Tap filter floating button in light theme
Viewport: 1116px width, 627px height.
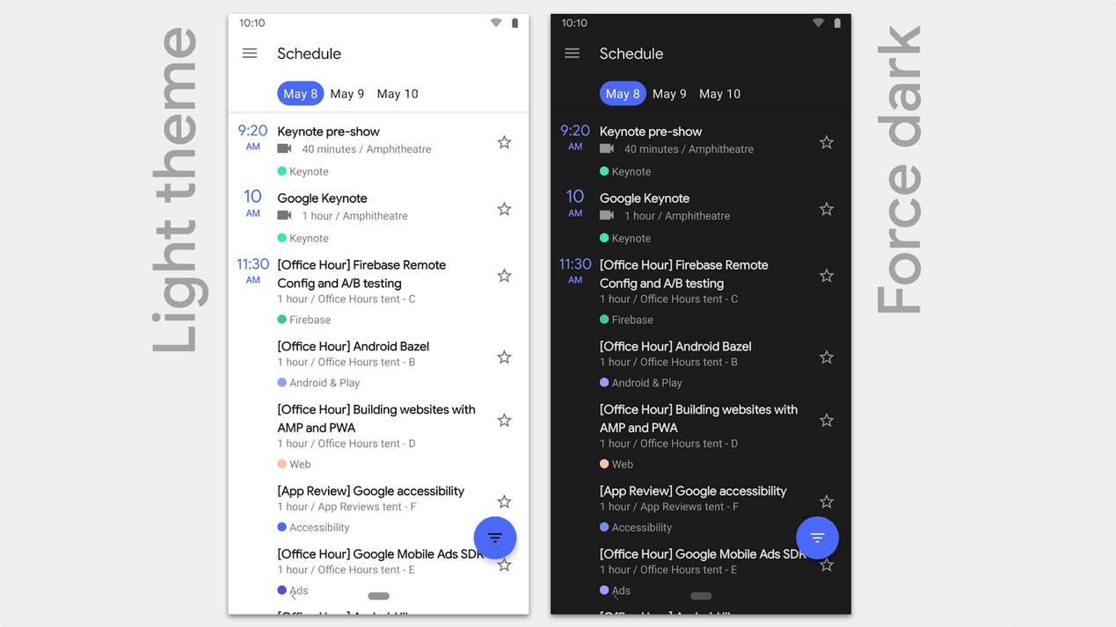[x=495, y=537]
